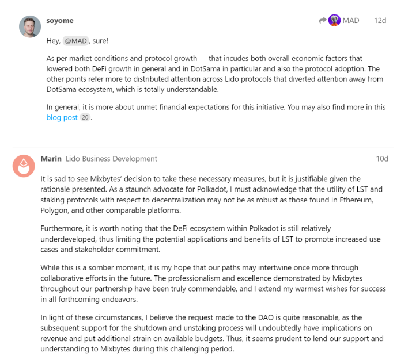Image resolution: width=412 pixels, height=360 pixels.
Task: Open the @MAD mention tag
Action: pos(75,41)
